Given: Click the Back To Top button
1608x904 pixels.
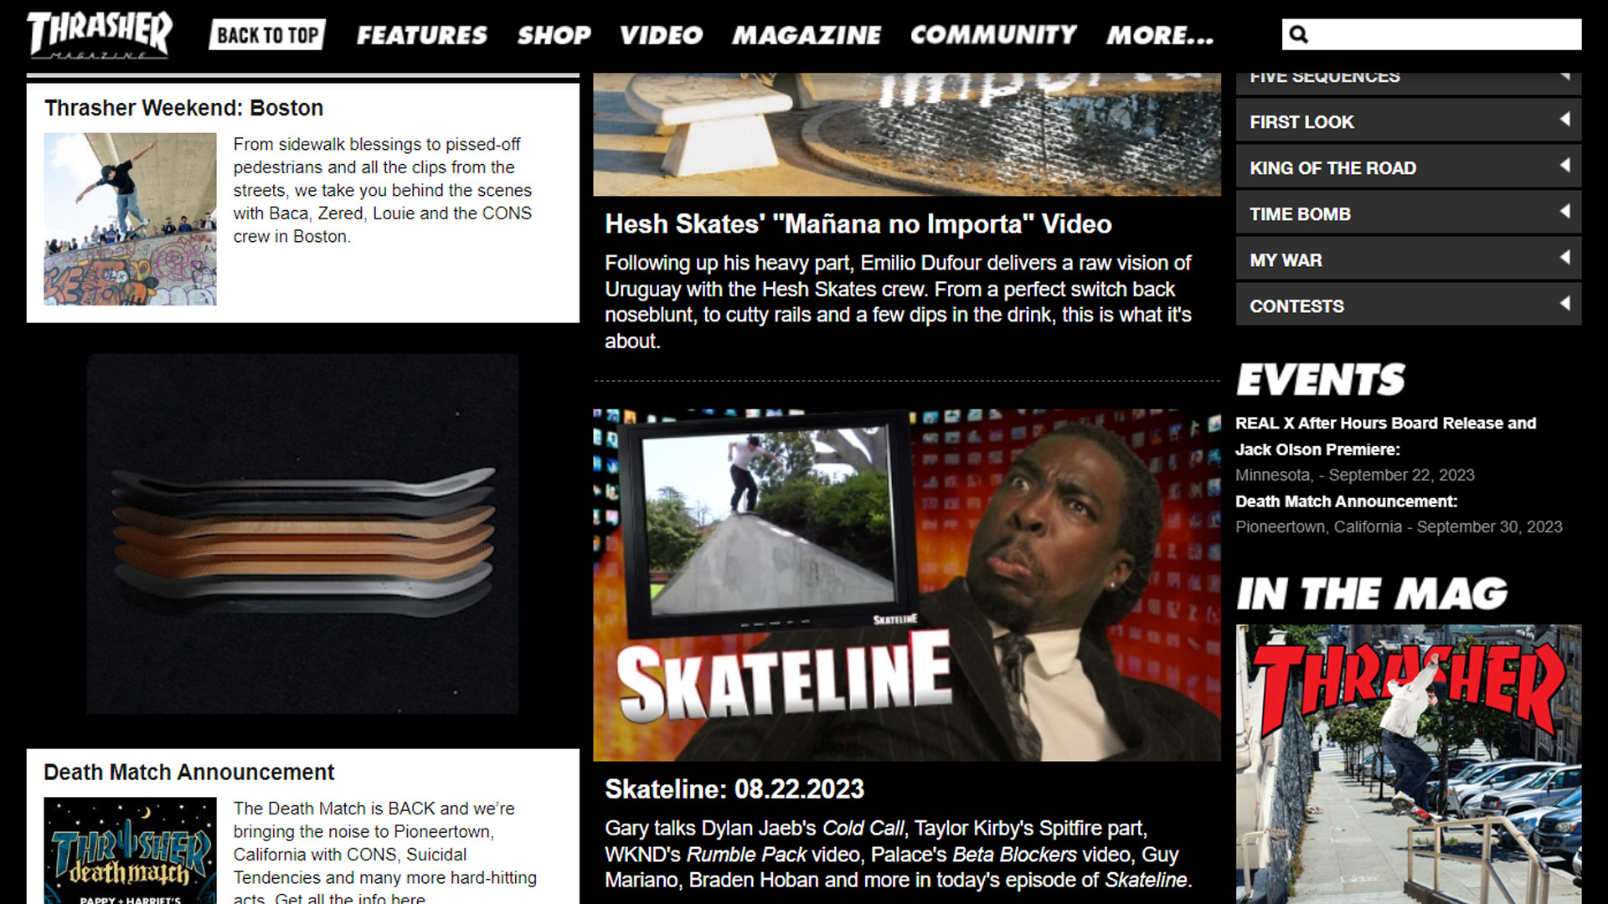Looking at the screenshot, I should tap(267, 34).
